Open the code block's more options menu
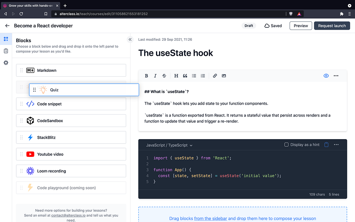 point(336,145)
